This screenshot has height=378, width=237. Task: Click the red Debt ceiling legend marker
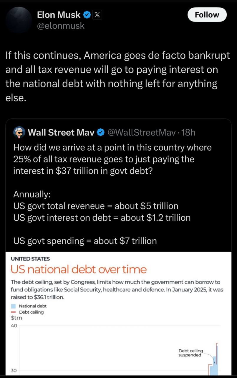[13, 312]
